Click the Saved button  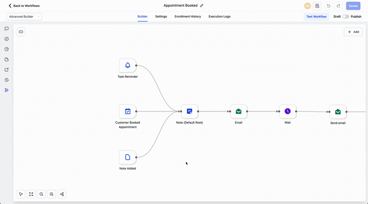point(353,6)
